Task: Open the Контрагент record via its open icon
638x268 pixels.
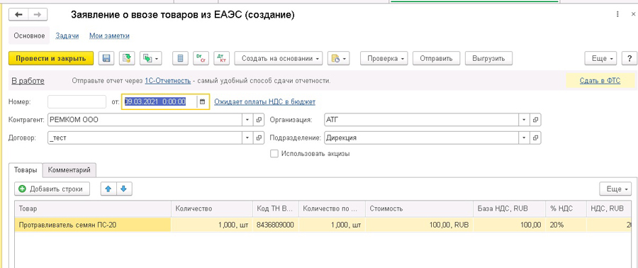Action: coord(258,120)
